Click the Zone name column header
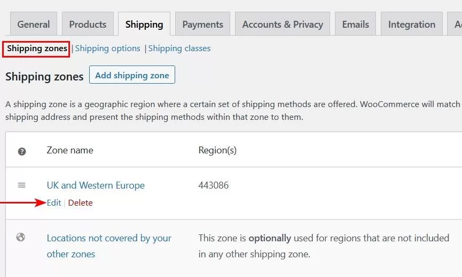Screen dimensions: 462x277 click(x=70, y=150)
